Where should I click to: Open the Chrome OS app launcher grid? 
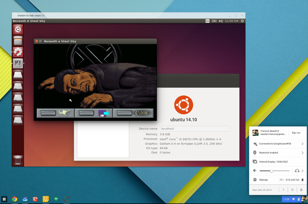click(x=4, y=199)
